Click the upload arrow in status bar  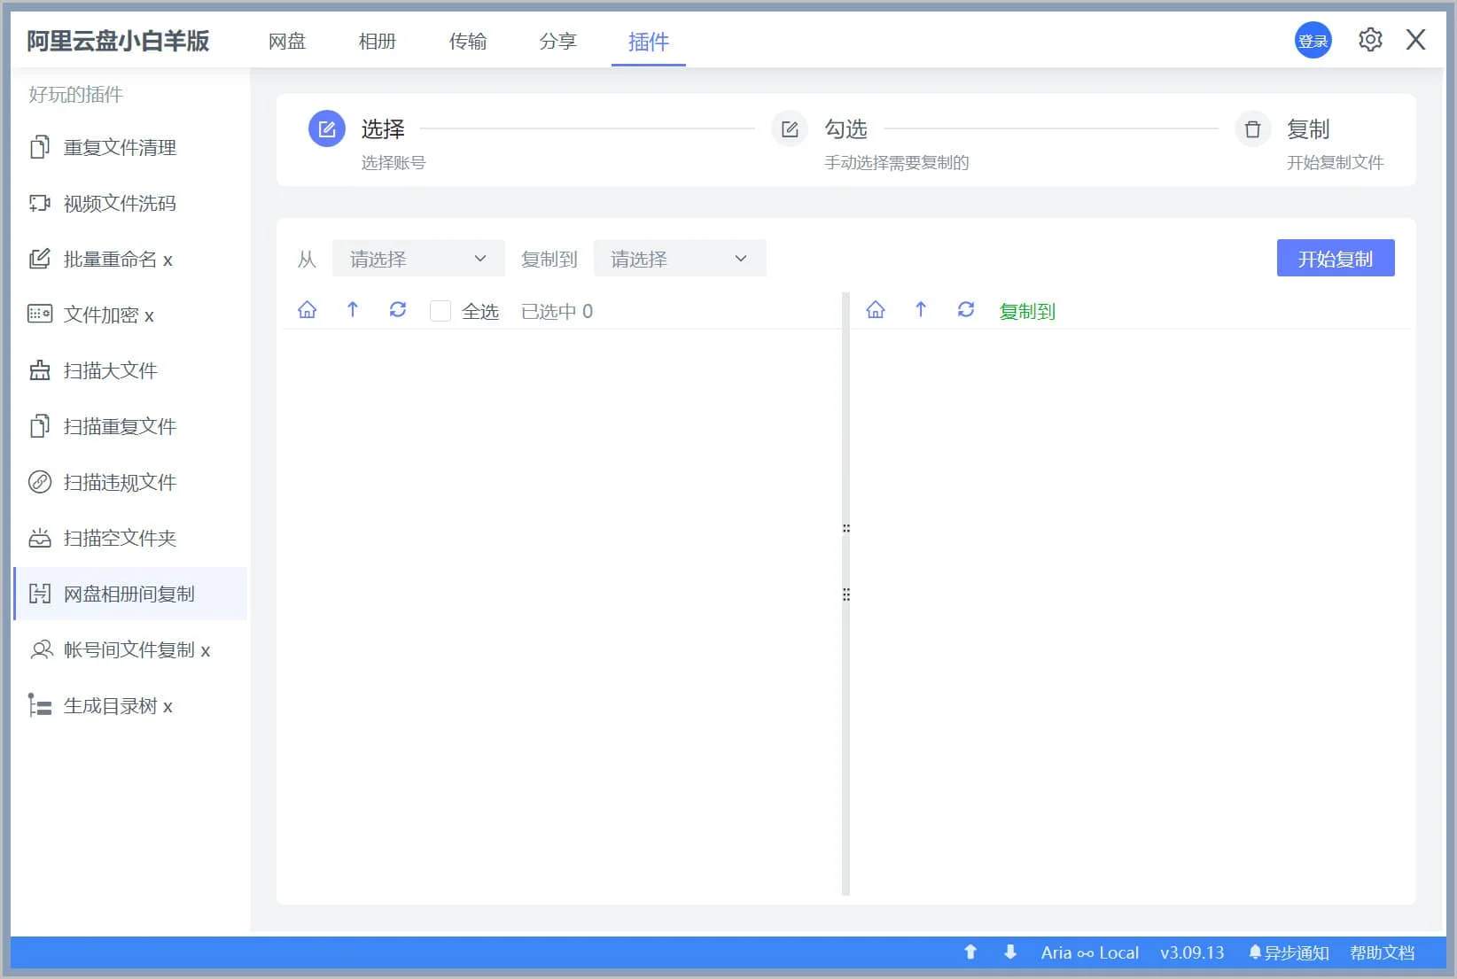pyautogui.click(x=970, y=952)
